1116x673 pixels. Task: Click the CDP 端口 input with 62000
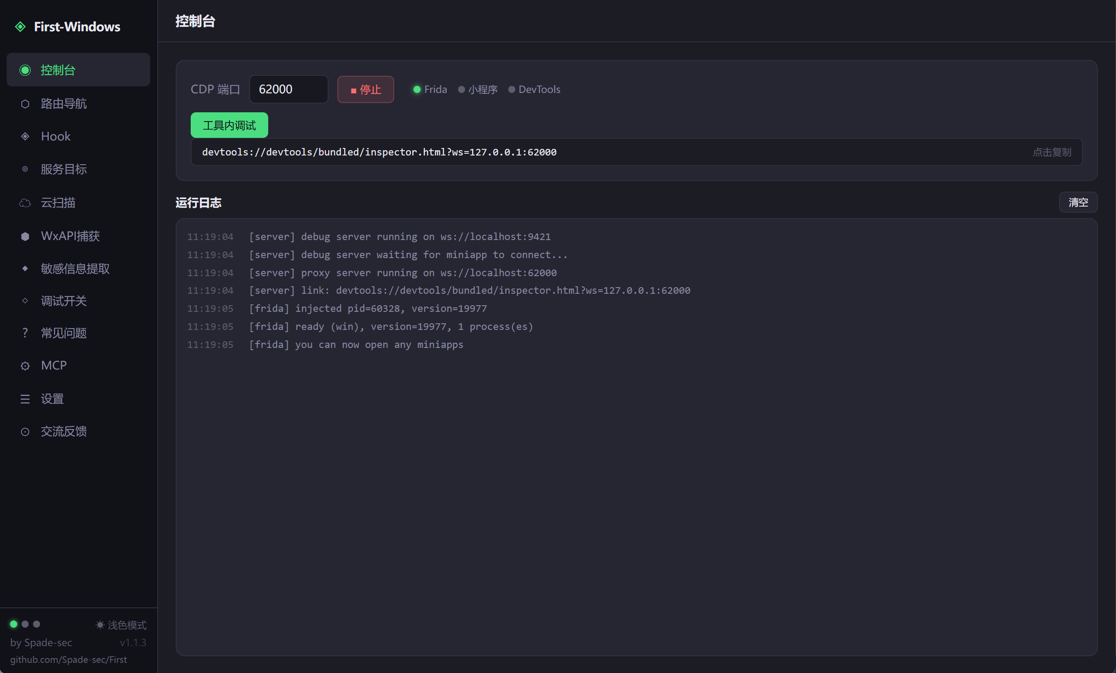pos(288,89)
